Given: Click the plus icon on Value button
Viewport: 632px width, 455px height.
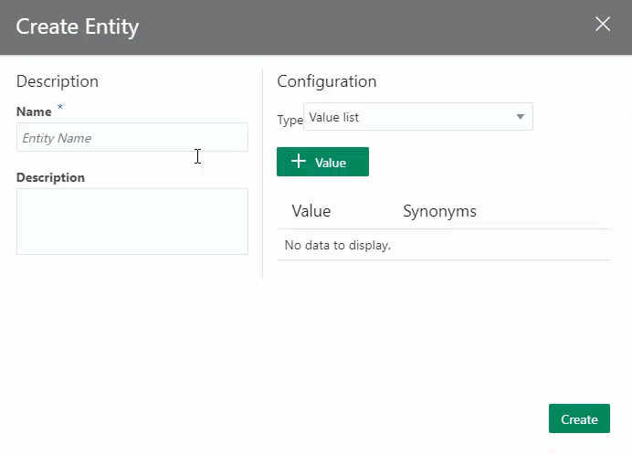Looking at the screenshot, I should (x=298, y=162).
